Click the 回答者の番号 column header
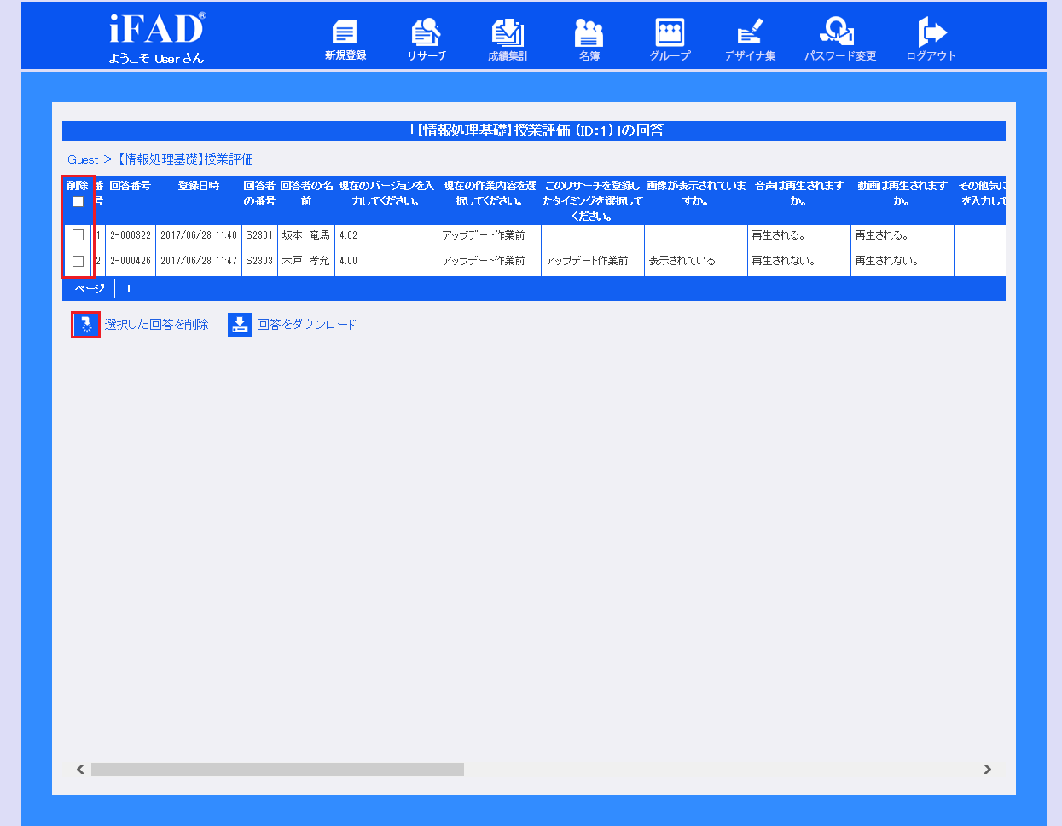Screen dimensions: 1062x826 coord(259,194)
